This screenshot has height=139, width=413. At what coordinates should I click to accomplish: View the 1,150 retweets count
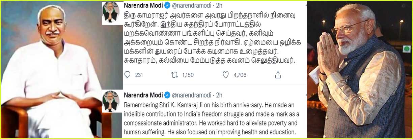[188, 75]
